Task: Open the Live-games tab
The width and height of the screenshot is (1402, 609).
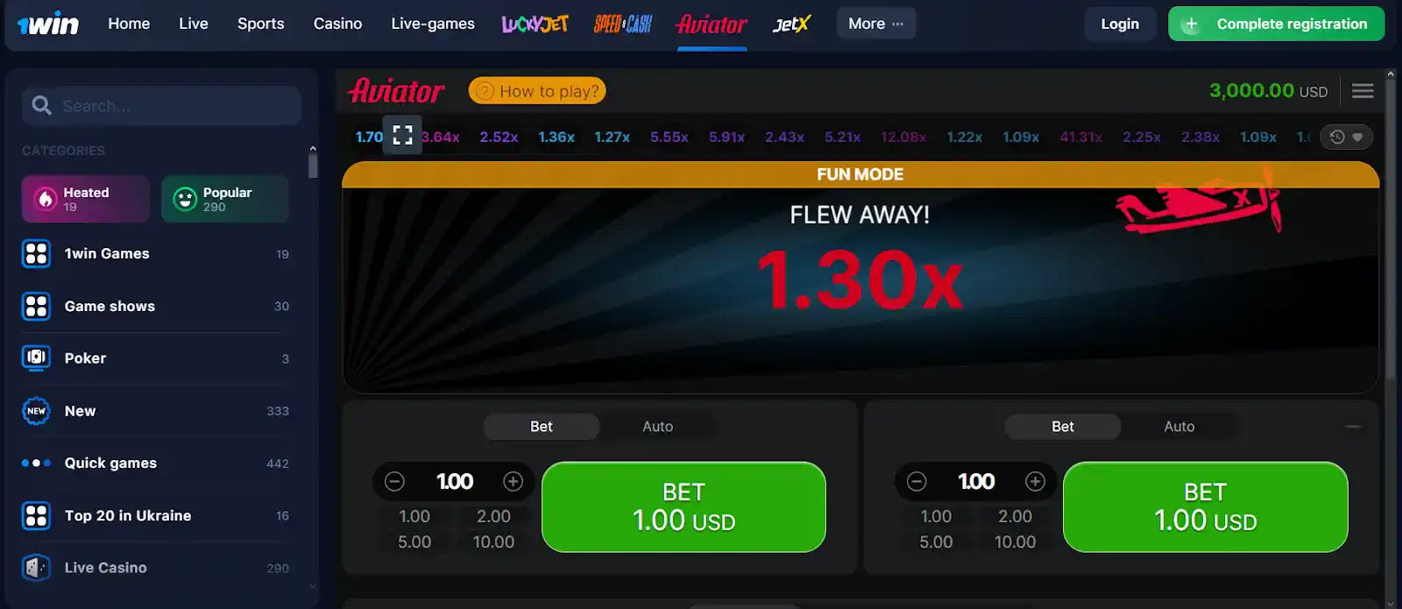Action: 433,24
